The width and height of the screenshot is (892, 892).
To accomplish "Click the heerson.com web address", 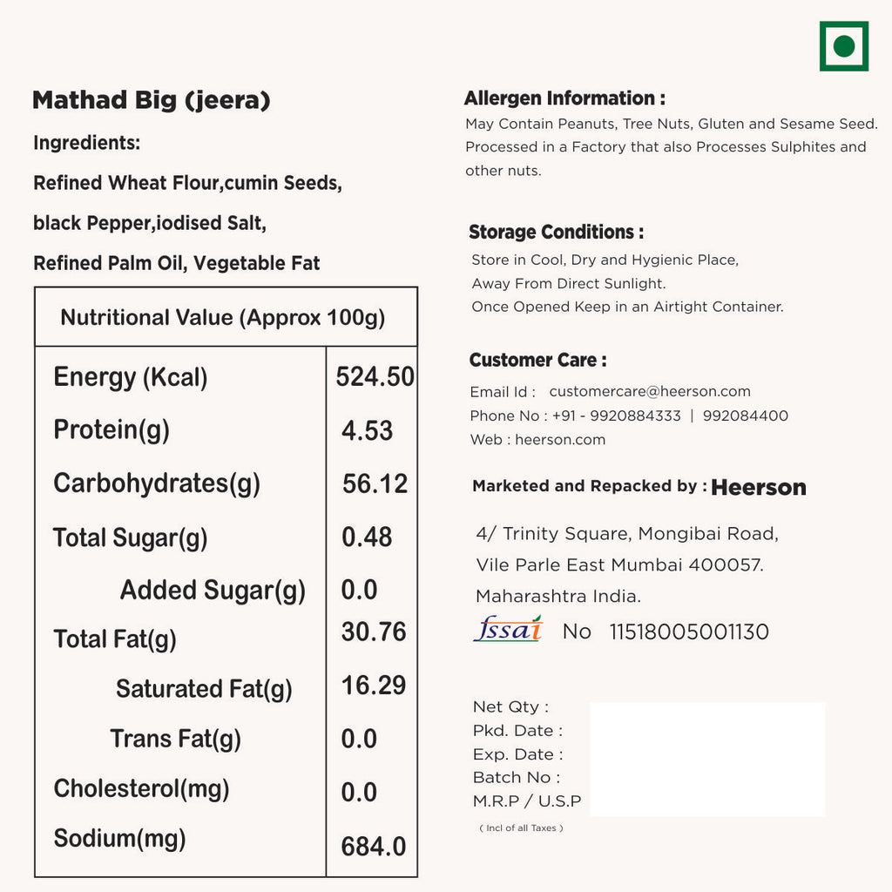I will click(559, 440).
